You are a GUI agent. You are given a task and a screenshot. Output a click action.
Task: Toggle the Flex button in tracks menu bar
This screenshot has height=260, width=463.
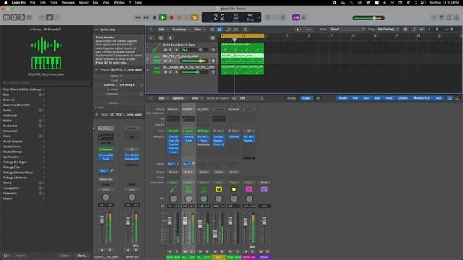coord(236,30)
